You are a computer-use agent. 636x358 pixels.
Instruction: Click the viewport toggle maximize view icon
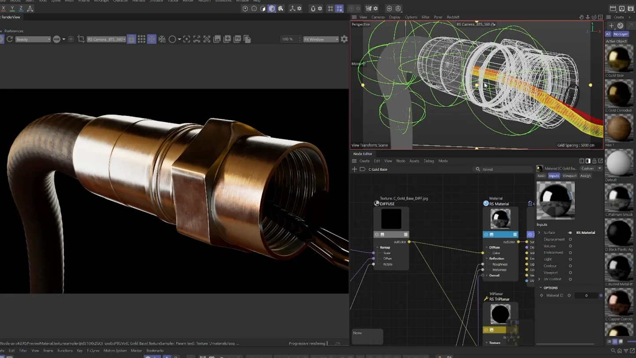point(600,17)
